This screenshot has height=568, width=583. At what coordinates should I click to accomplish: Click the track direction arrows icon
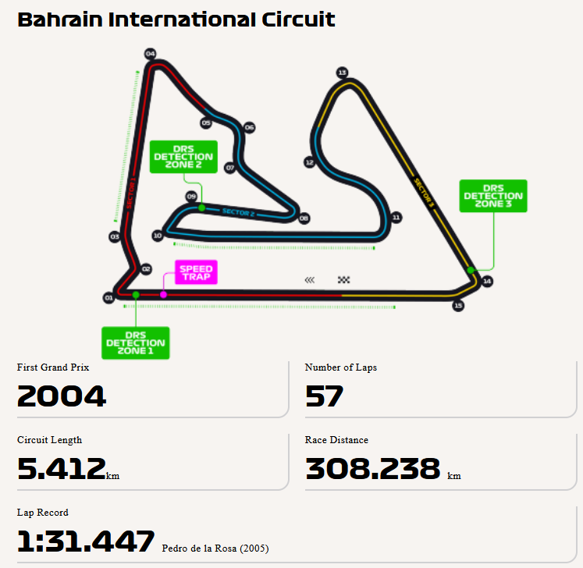click(310, 279)
